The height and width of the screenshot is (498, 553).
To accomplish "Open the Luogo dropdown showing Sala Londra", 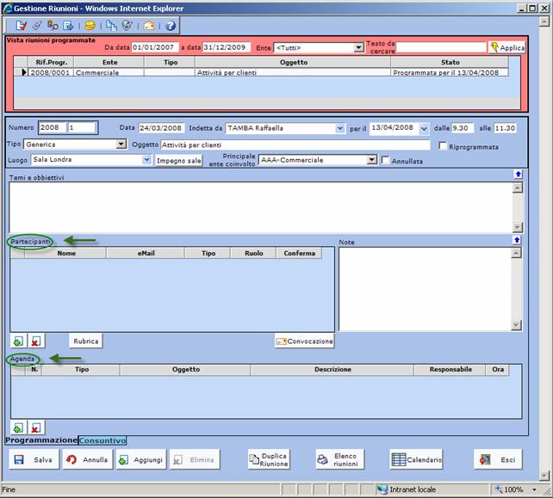I will click(146, 160).
